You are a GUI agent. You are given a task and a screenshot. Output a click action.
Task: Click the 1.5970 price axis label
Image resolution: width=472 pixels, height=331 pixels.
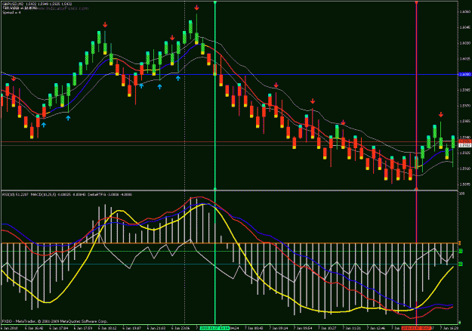point(464,106)
